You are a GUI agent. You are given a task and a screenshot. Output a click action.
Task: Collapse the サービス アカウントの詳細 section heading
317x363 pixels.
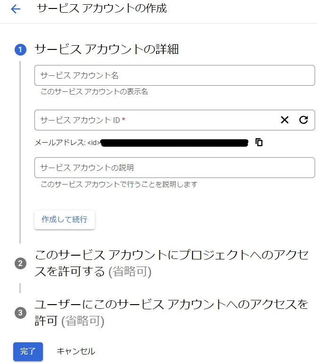(x=107, y=49)
